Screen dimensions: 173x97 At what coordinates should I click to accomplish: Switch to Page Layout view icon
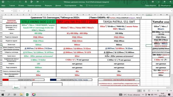tap(144, 91)
